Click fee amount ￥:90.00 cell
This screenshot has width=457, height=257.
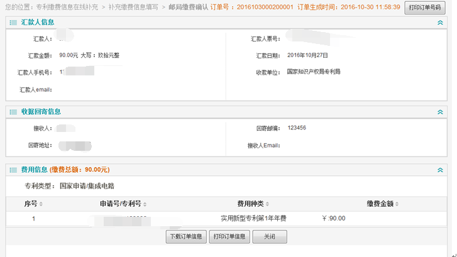click(x=334, y=219)
